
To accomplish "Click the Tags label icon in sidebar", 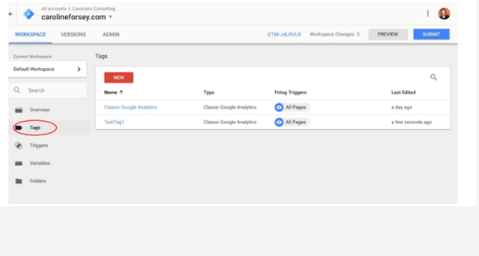I will [18, 128].
